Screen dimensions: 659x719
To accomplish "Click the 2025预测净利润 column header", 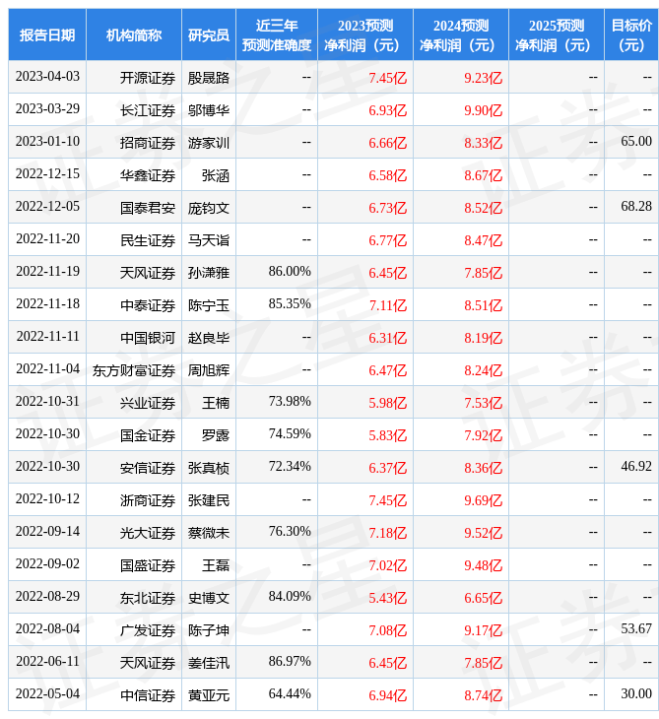I will click(557, 34).
